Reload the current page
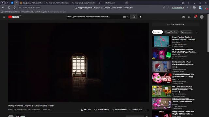This screenshot has width=209, height=117. 14,8
